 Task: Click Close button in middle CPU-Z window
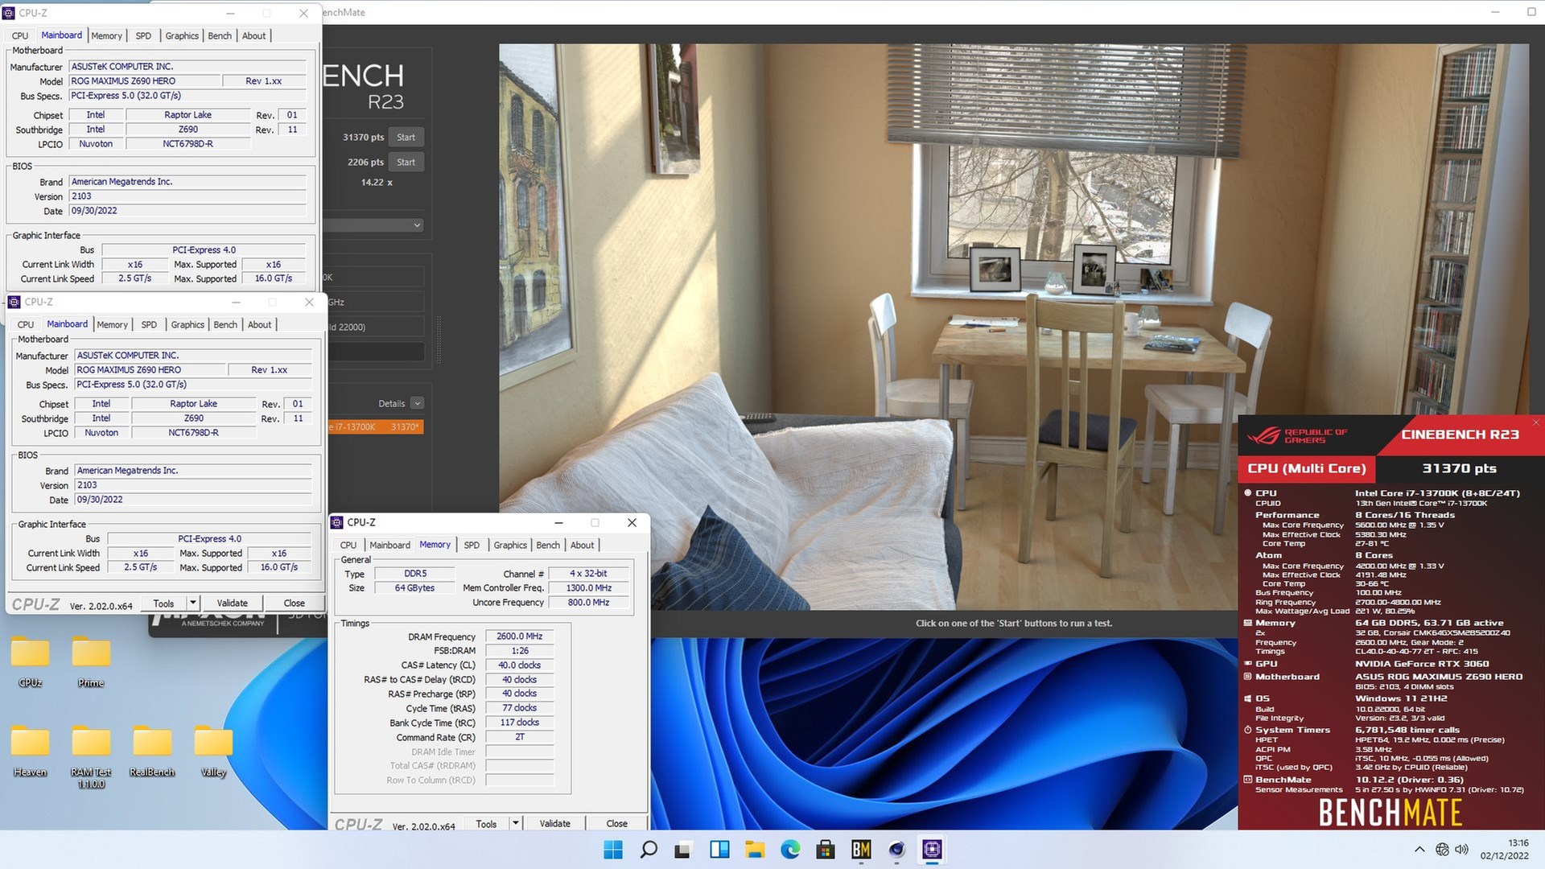point(294,603)
